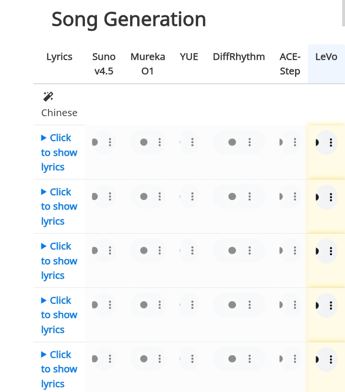Image resolution: width=345 pixels, height=392 pixels.
Task: Expand third row's Click to show lyrics
Action: pyautogui.click(x=59, y=261)
